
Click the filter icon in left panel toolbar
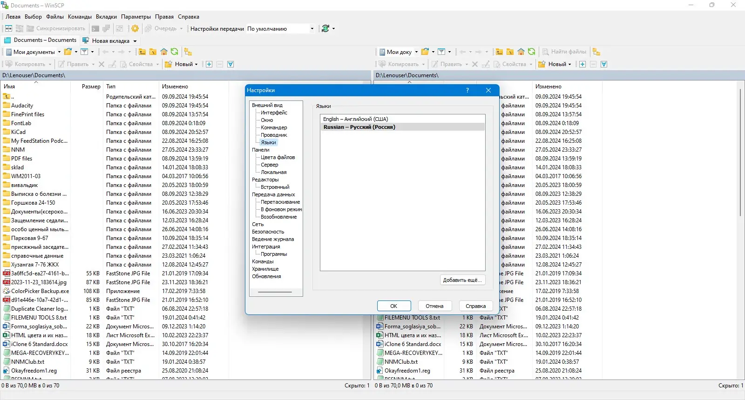click(84, 52)
